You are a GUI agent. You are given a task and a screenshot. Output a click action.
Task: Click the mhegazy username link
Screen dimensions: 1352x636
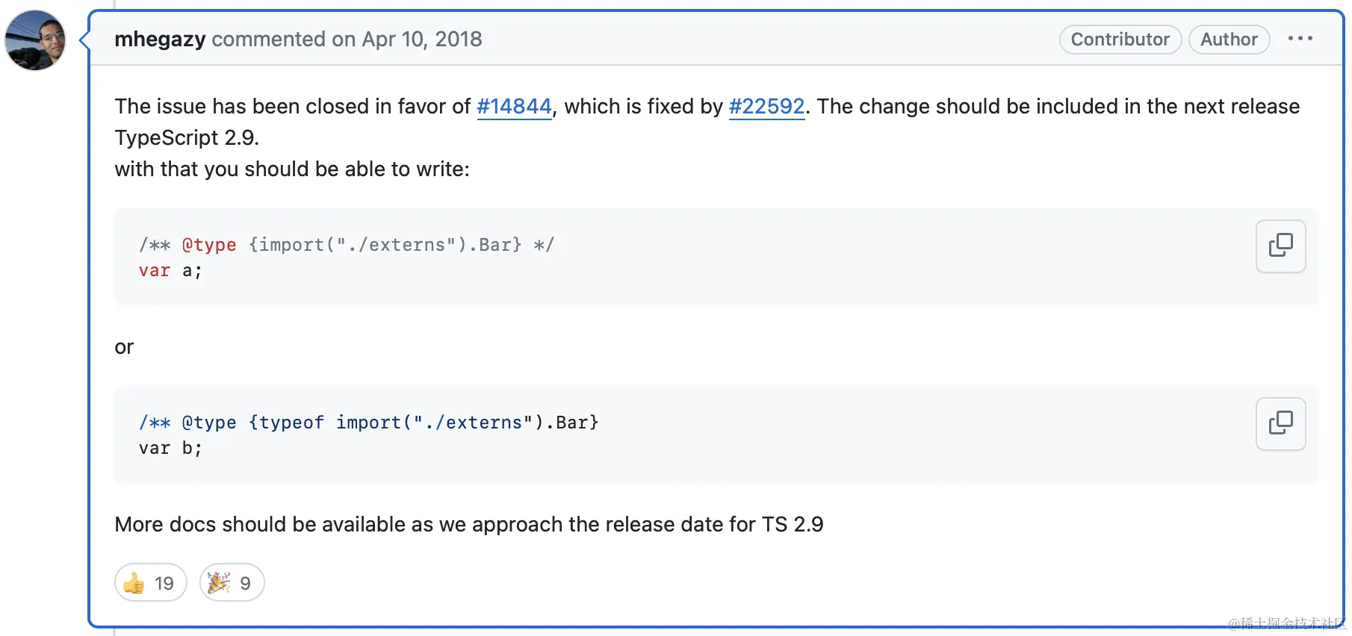160,39
